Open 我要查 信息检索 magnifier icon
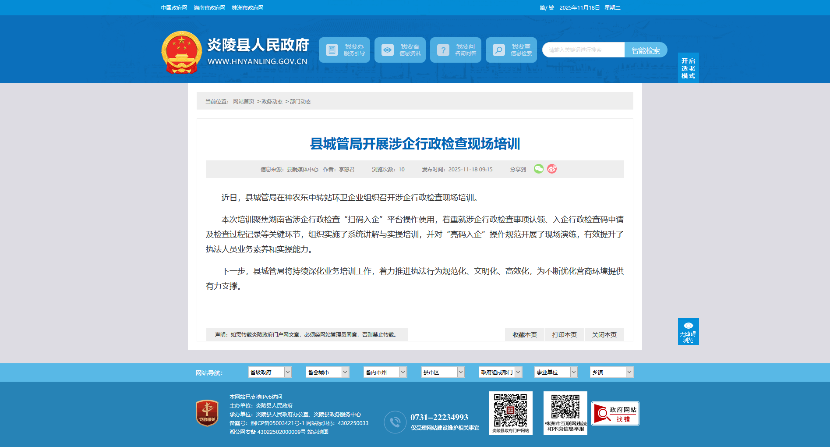830x447 pixels. click(x=499, y=50)
